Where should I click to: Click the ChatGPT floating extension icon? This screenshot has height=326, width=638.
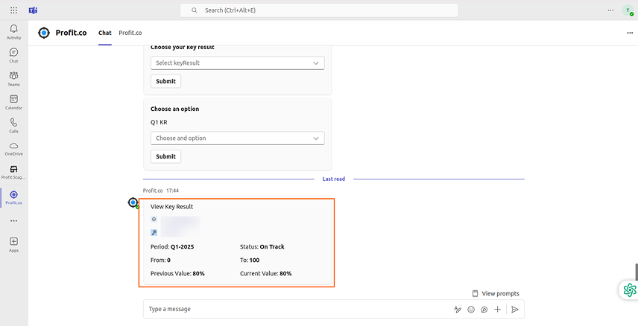630,290
